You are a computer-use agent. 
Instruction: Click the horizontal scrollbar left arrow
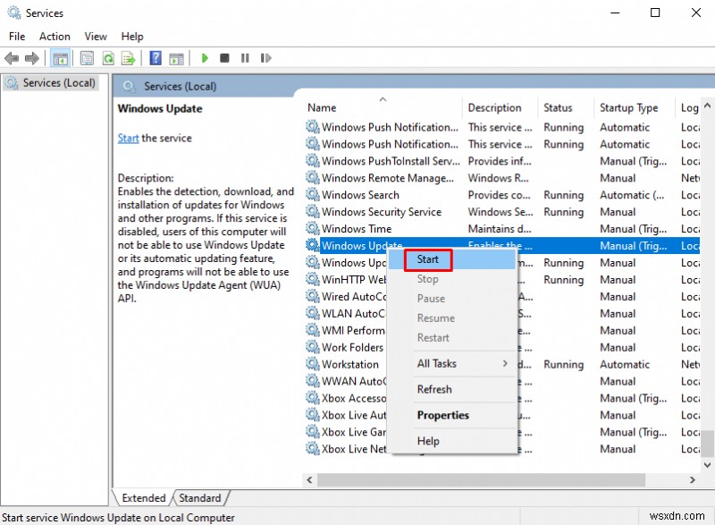click(x=309, y=480)
